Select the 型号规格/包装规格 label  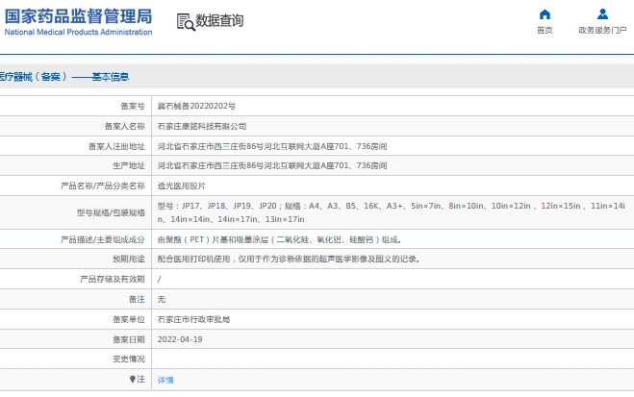point(111,212)
